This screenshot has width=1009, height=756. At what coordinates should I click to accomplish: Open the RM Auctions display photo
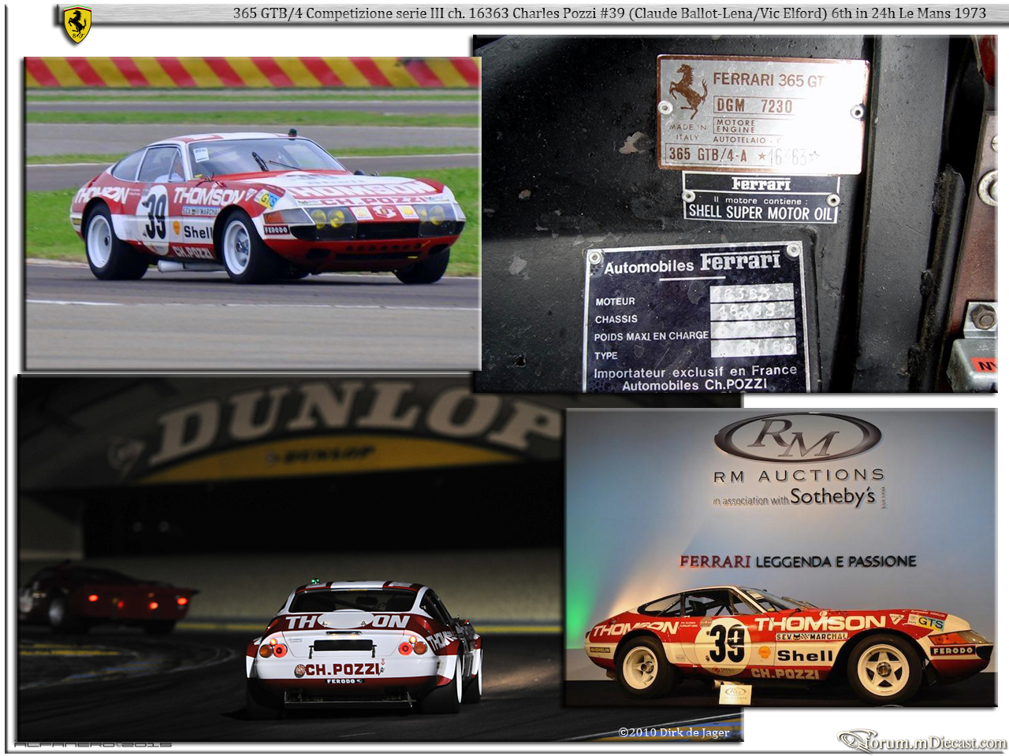780,558
